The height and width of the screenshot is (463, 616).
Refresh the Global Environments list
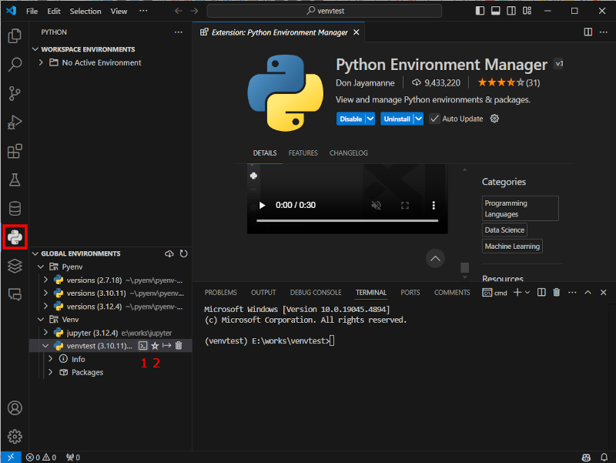tap(183, 254)
